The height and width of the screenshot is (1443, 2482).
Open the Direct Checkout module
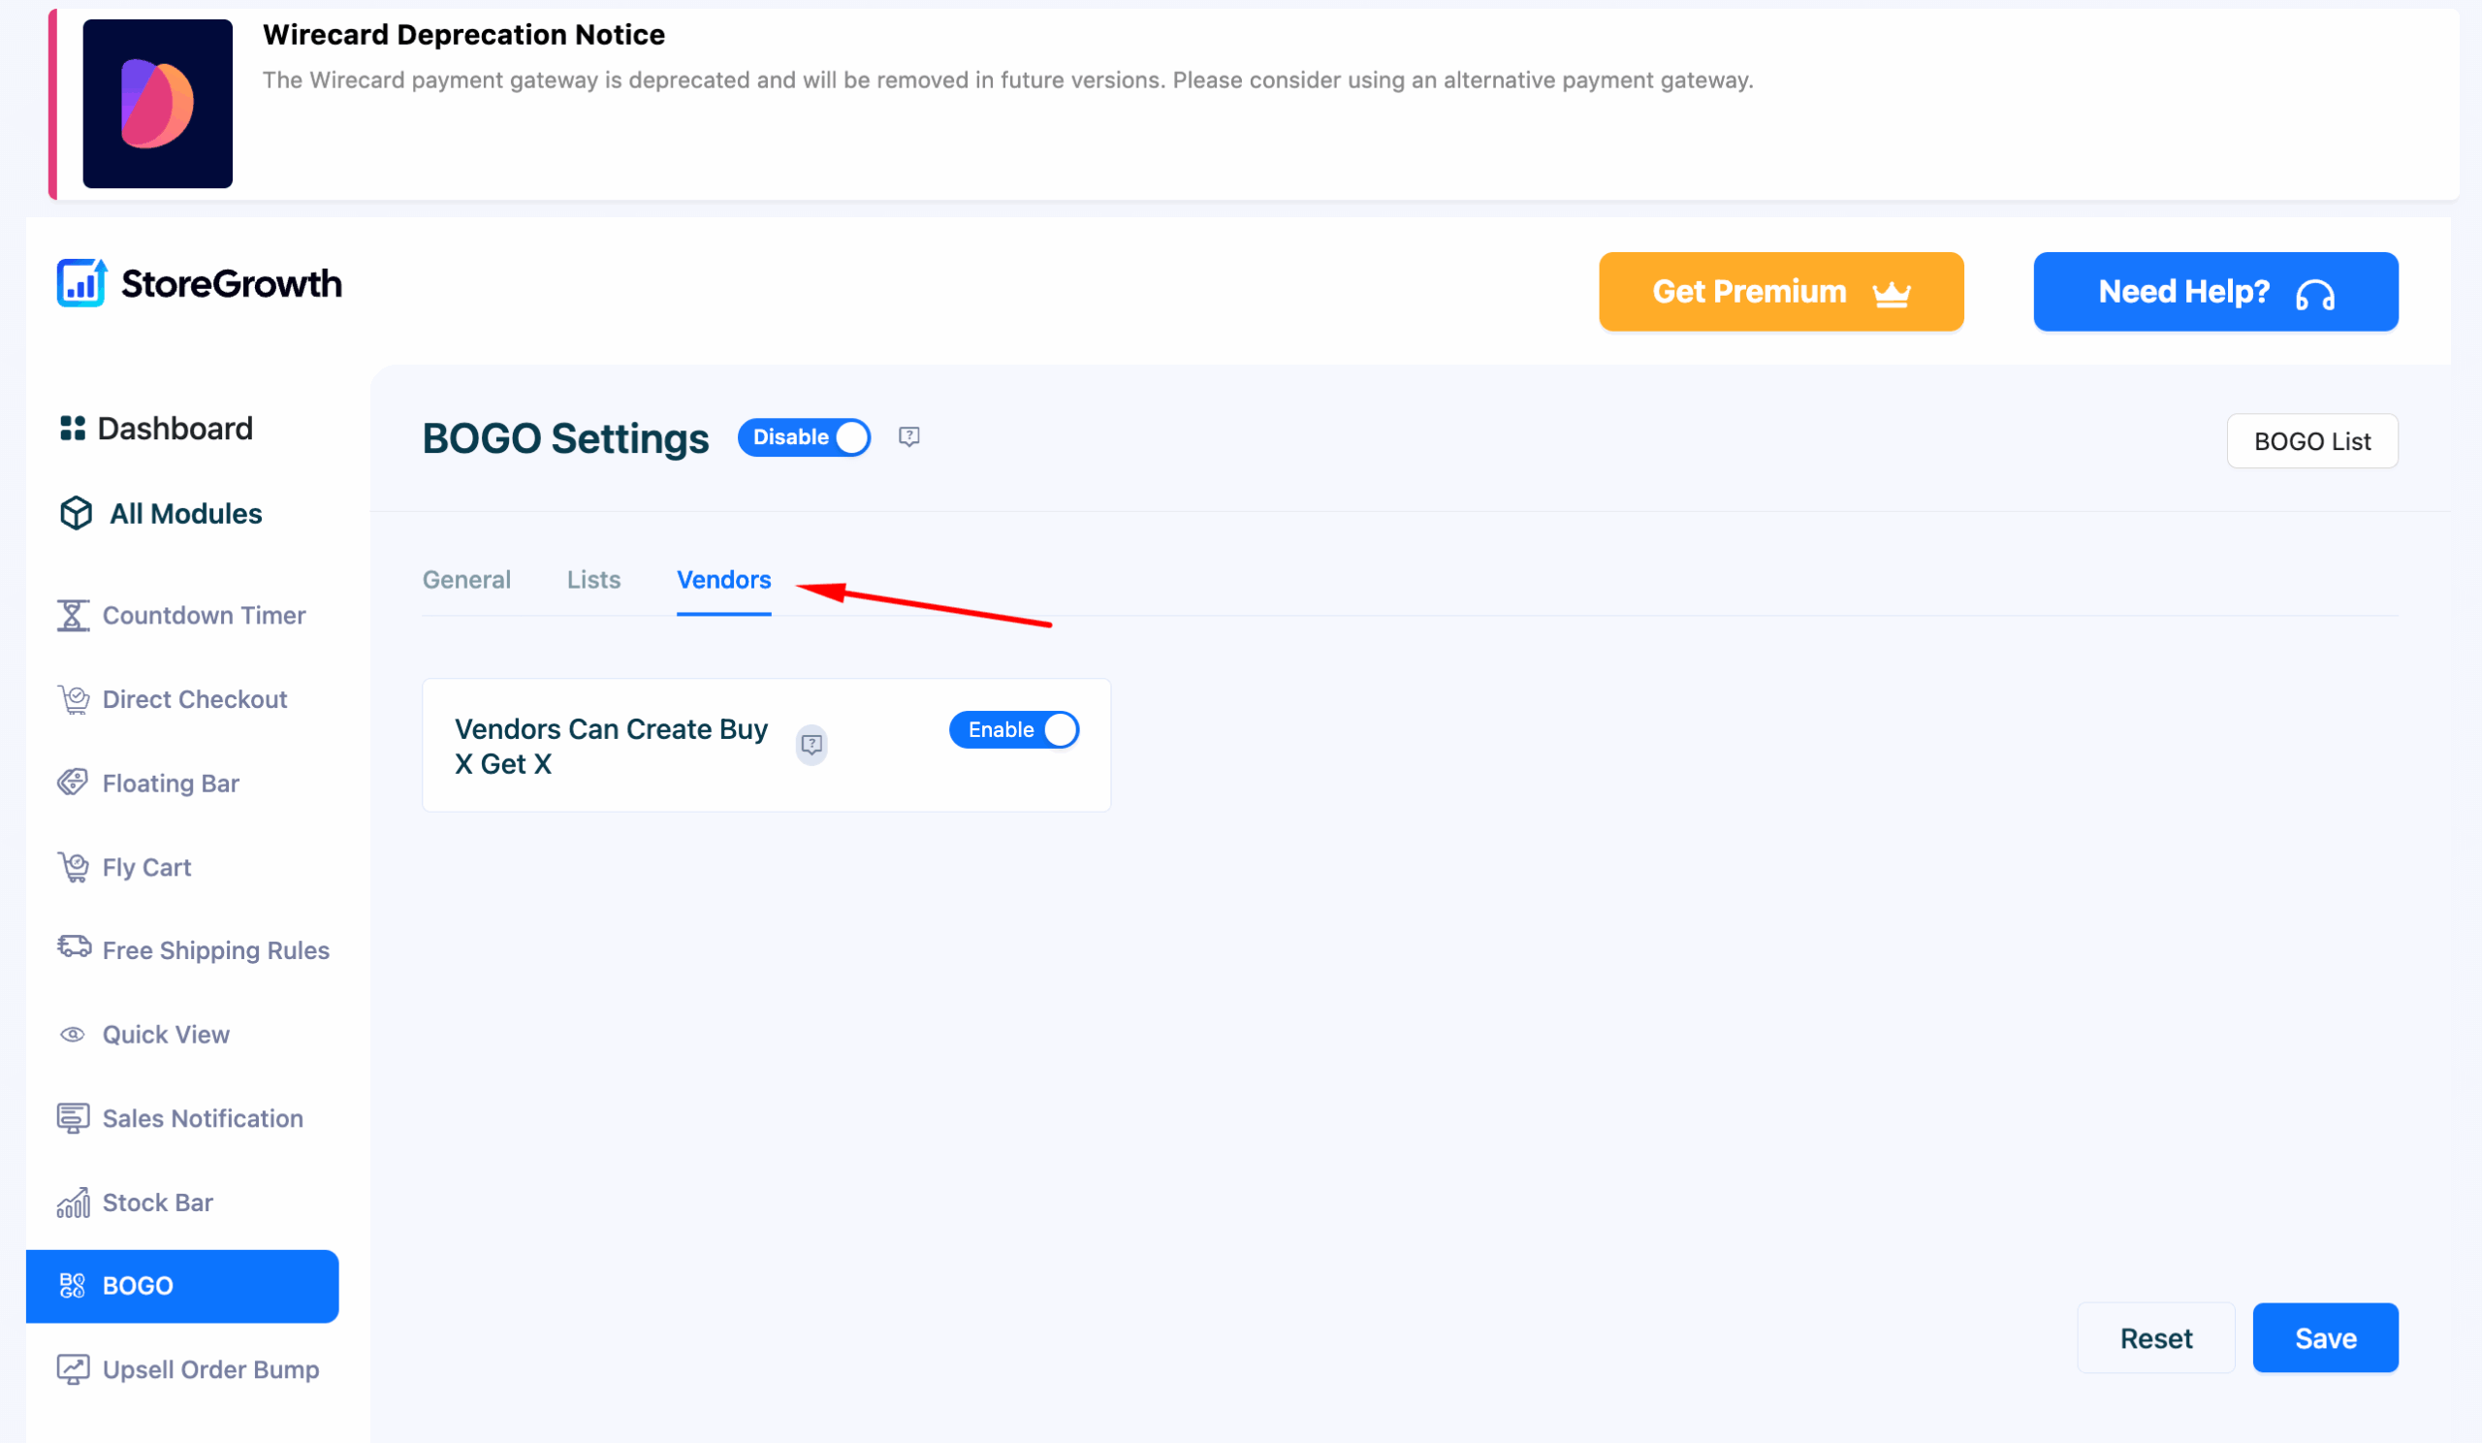[174, 699]
